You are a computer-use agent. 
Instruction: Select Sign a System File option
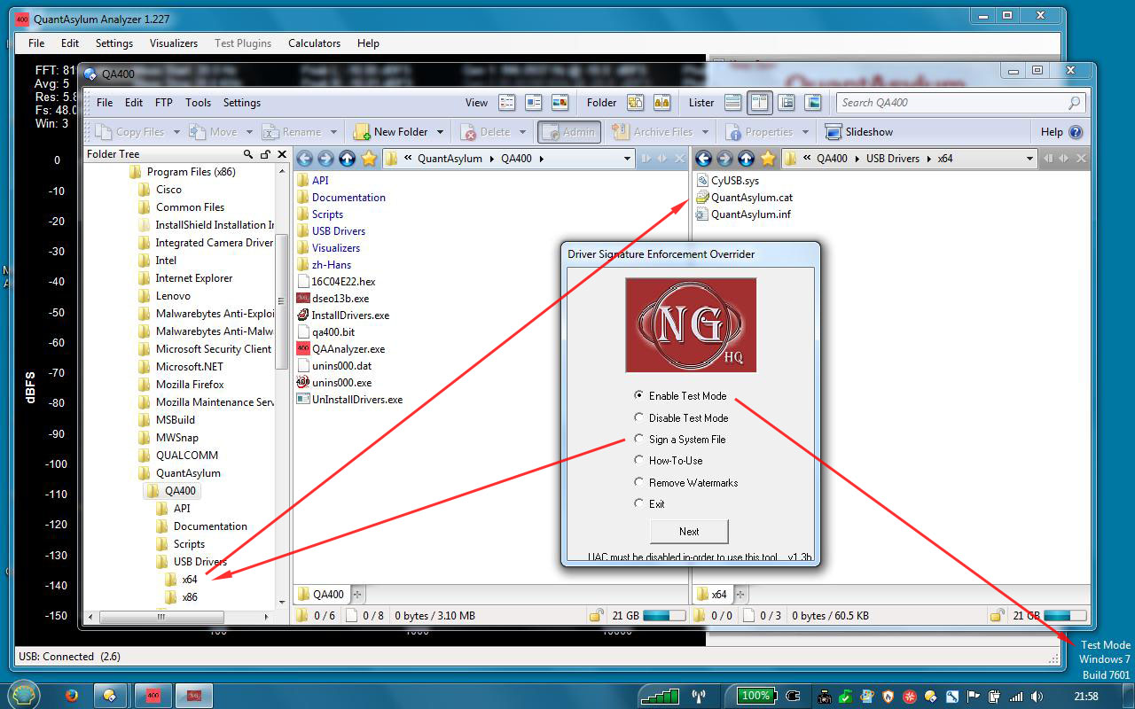(x=638, y=439)
